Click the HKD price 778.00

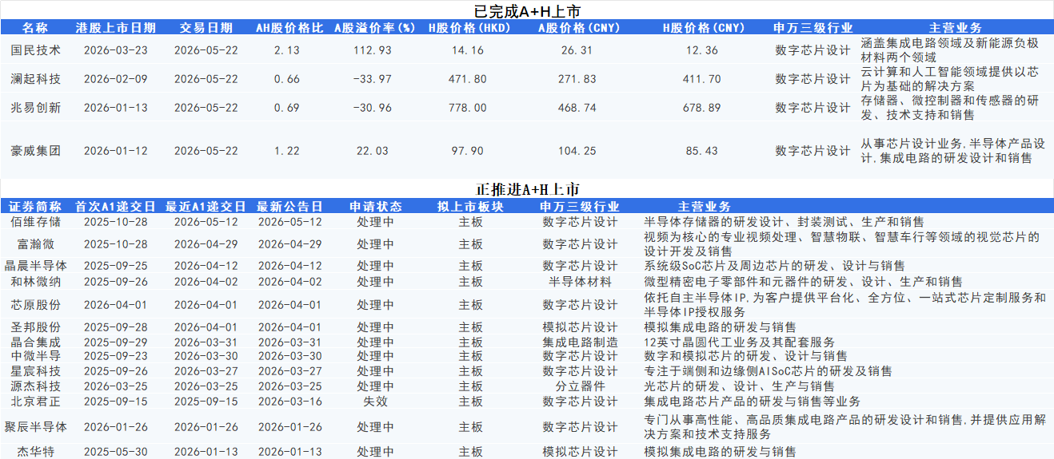pyautogui.click(x=467, y=108)
